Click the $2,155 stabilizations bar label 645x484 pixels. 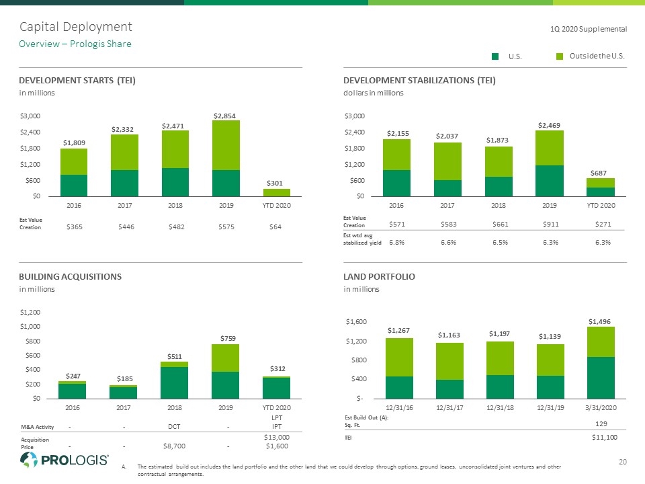(x=398, y=133)
